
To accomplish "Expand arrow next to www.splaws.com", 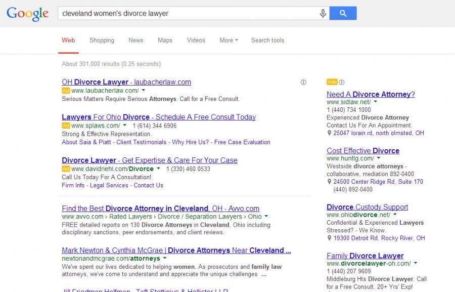I will point(125,125).
